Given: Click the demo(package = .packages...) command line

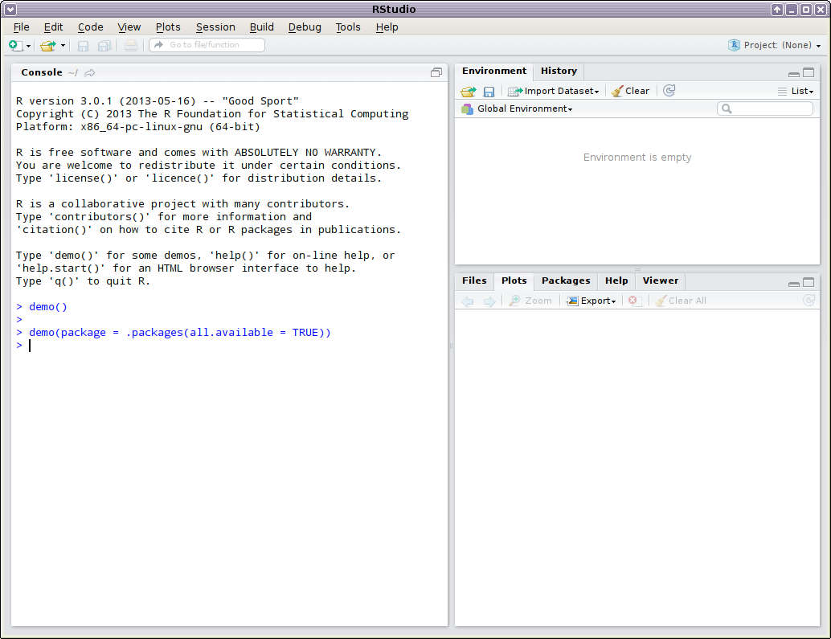Looking at the screenshot, I should click(180, 333).
